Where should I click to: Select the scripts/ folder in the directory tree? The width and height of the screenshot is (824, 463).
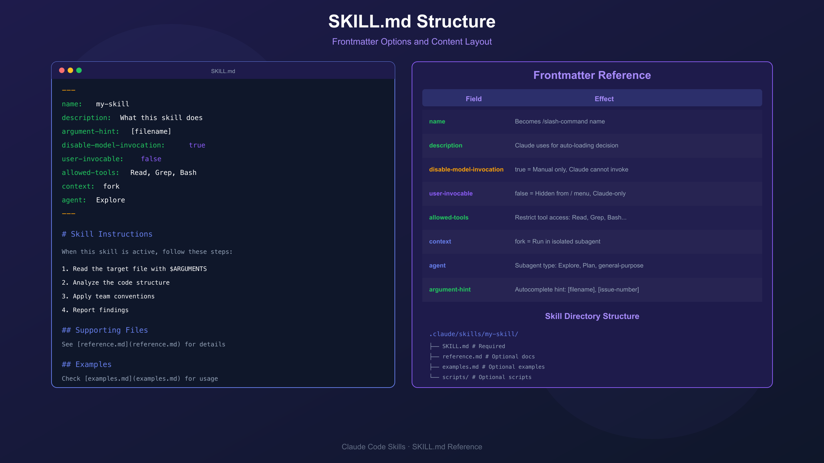[453, 377]
